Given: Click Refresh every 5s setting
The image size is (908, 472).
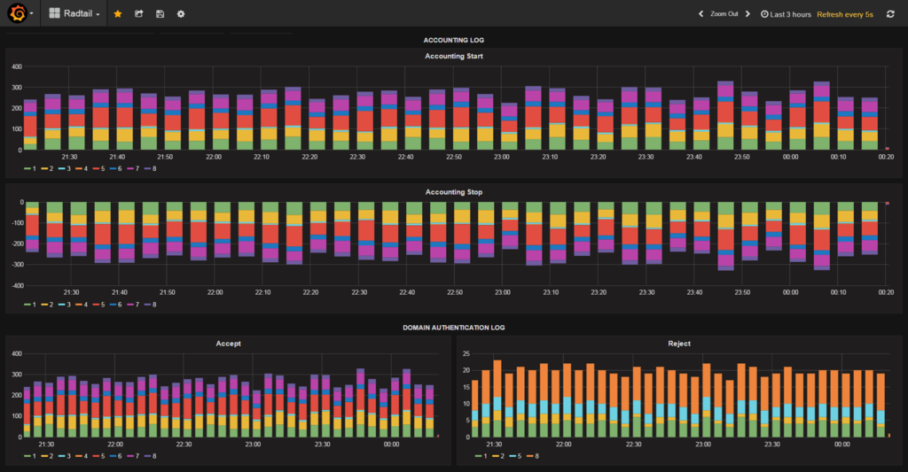Looking at the screenshot, I should [845, 14].
